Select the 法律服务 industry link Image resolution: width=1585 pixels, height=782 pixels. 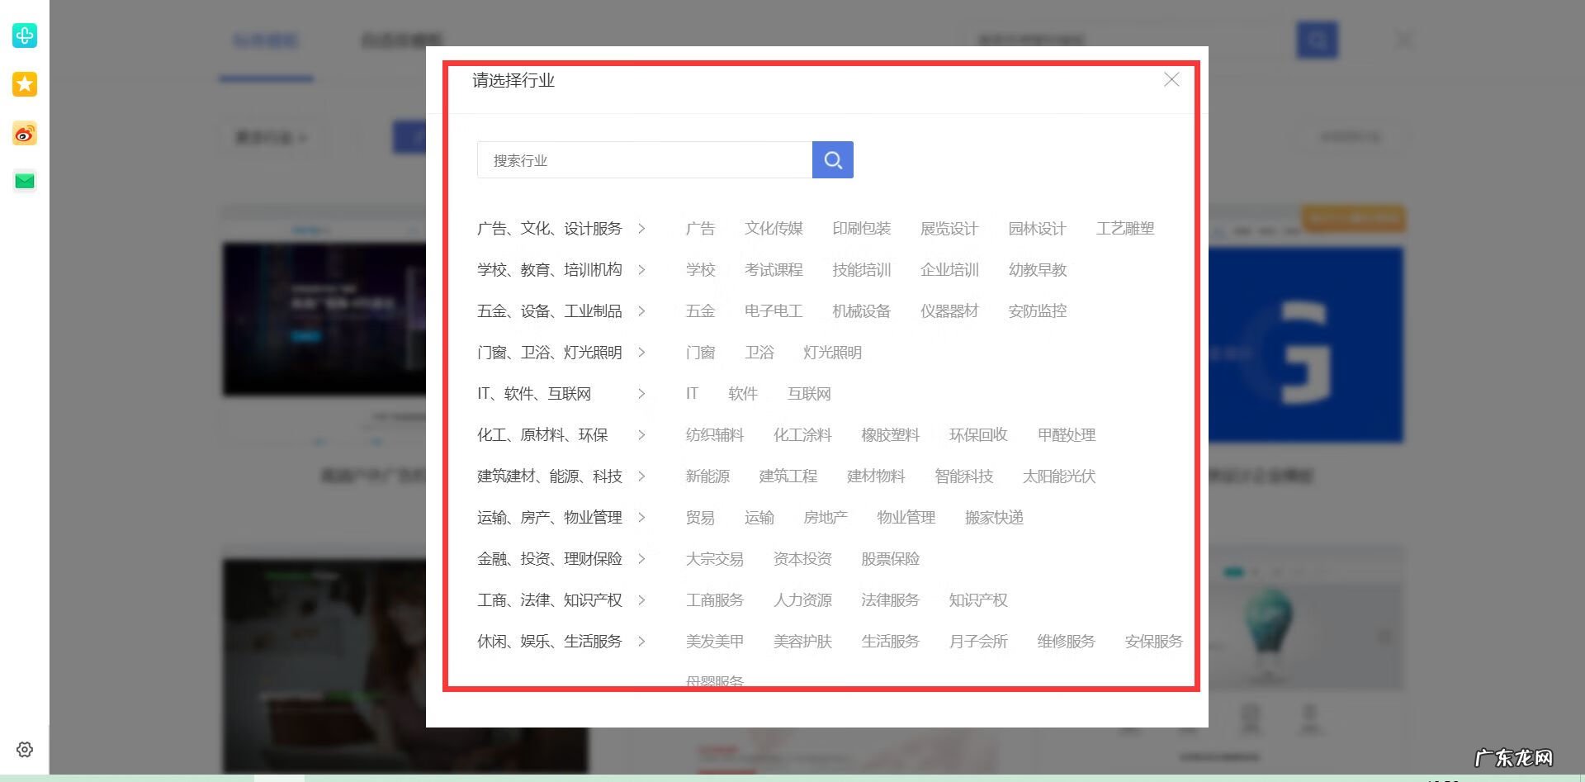click(890, 600)
